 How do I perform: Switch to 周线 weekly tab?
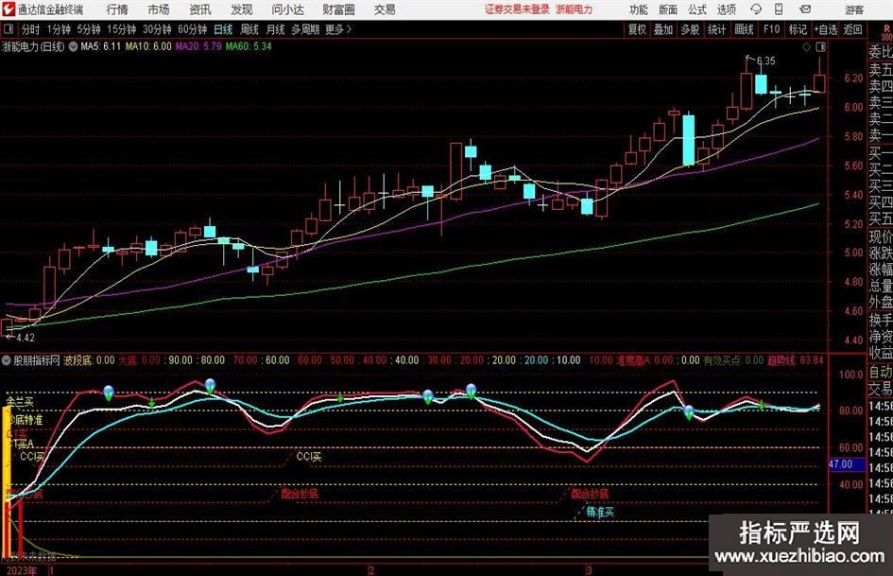(249, 29)
